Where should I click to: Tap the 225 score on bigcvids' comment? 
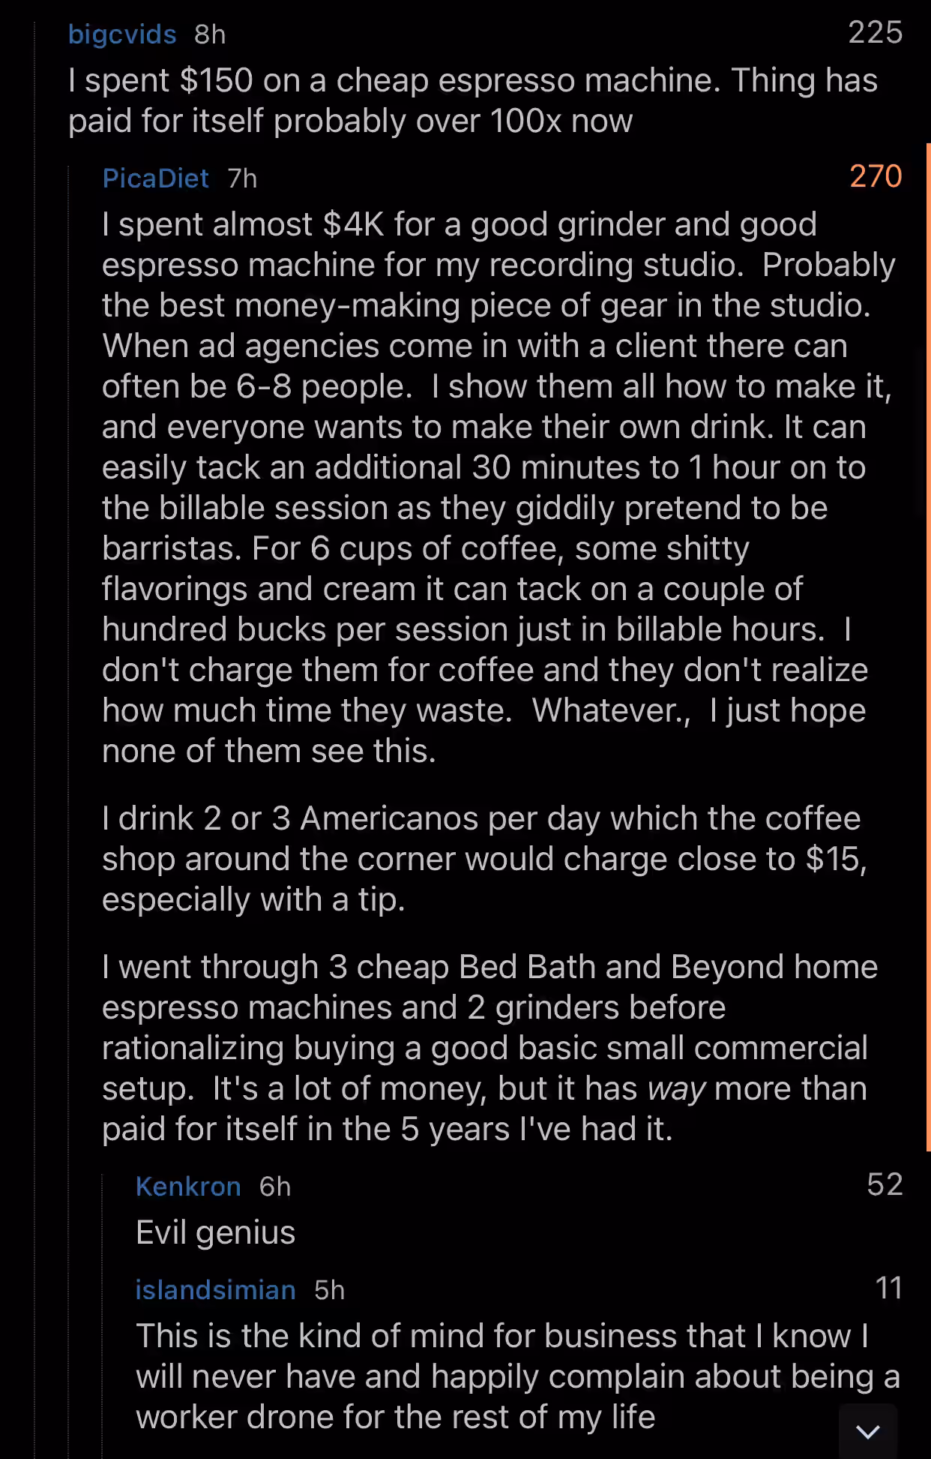pos(875,32)
